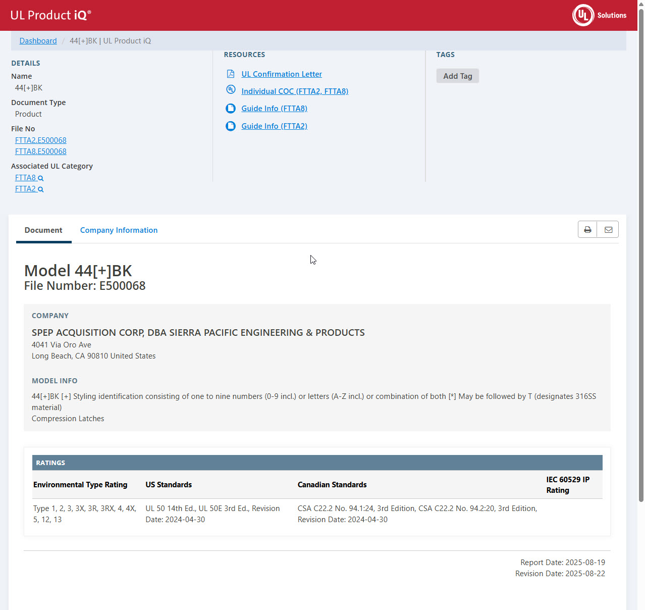The height and width of the screenshot is (610, 645).
Task: Click the email envelope icon button
Action: point(608,230)
